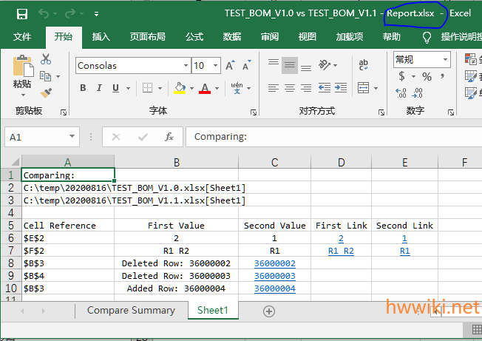This screenshot has width=482, height=341.
Task: Click the Name Box showing A1
Action: click(35, 137)
